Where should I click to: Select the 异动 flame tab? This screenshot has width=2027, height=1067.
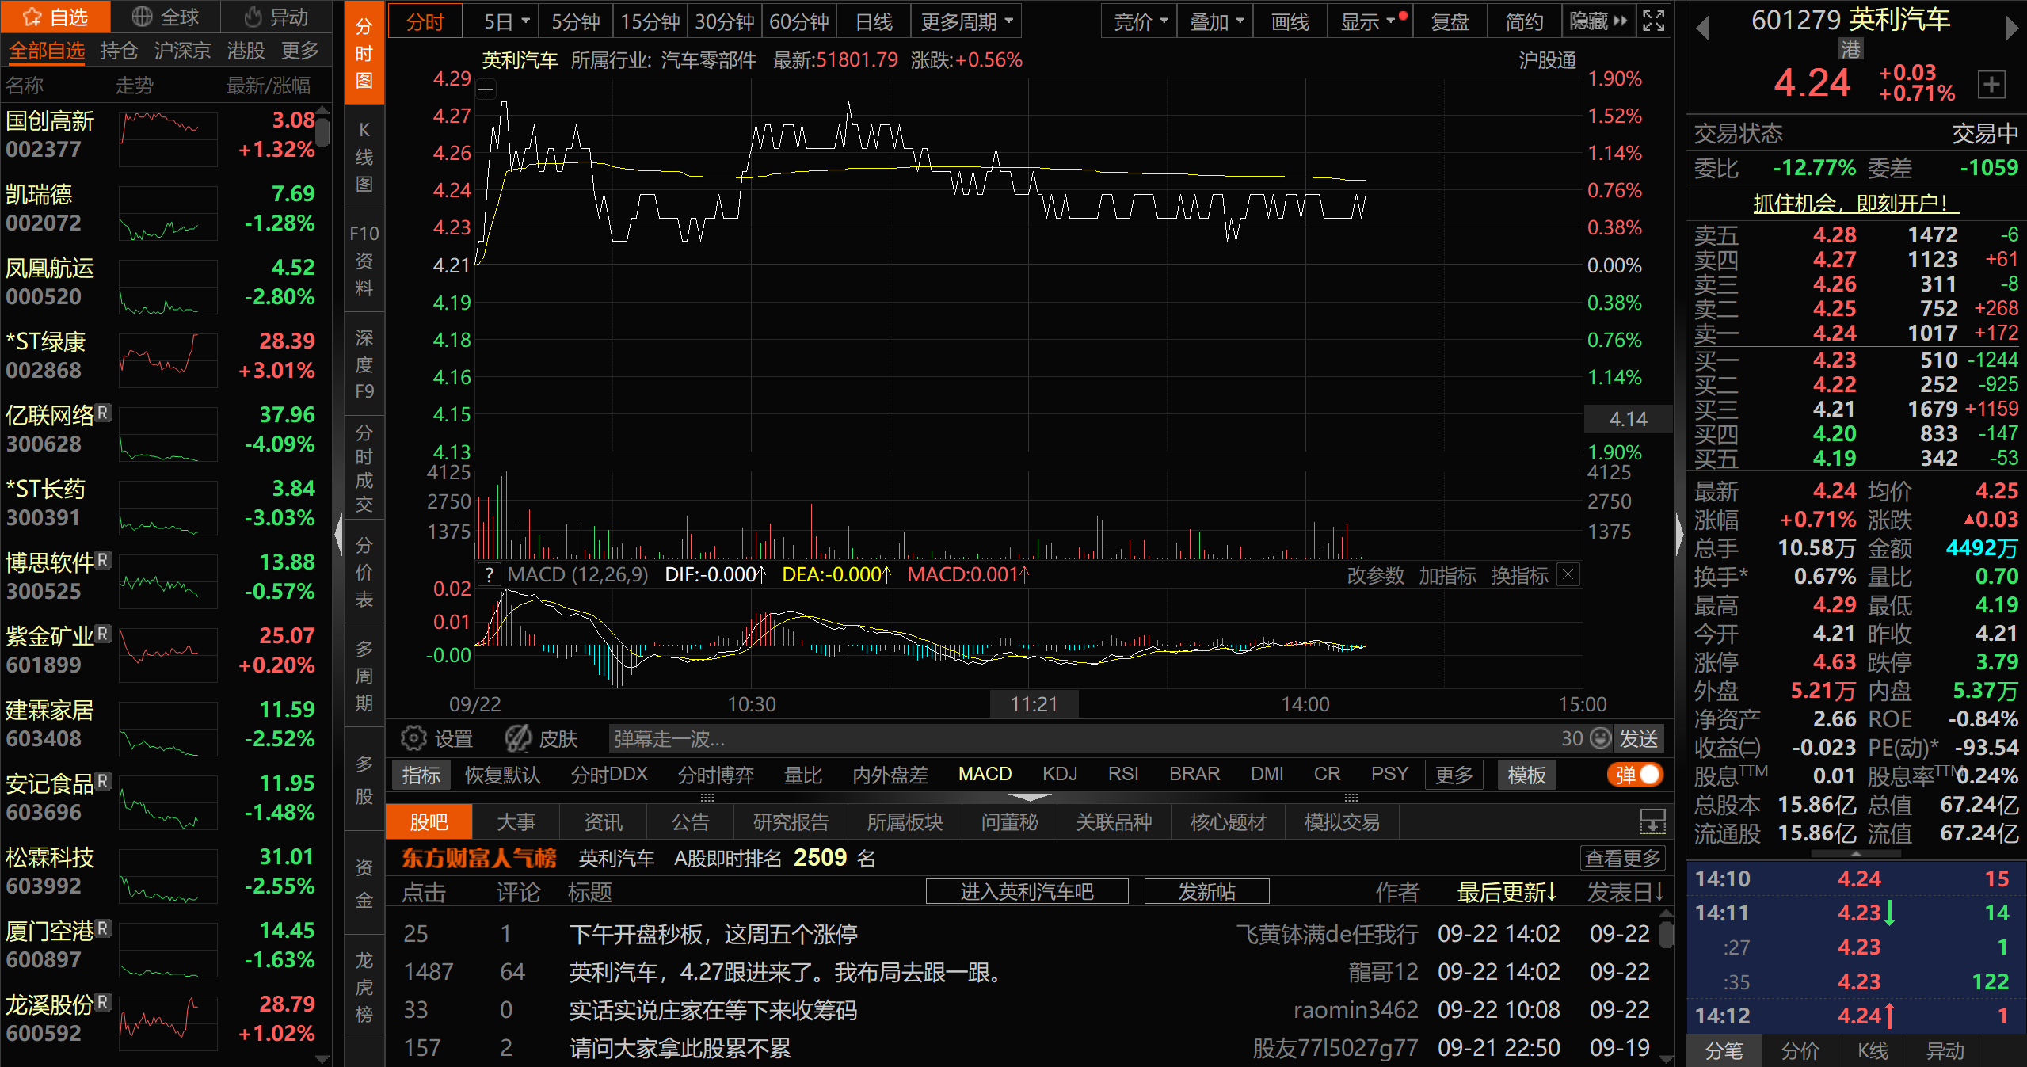tap(276, 17)
